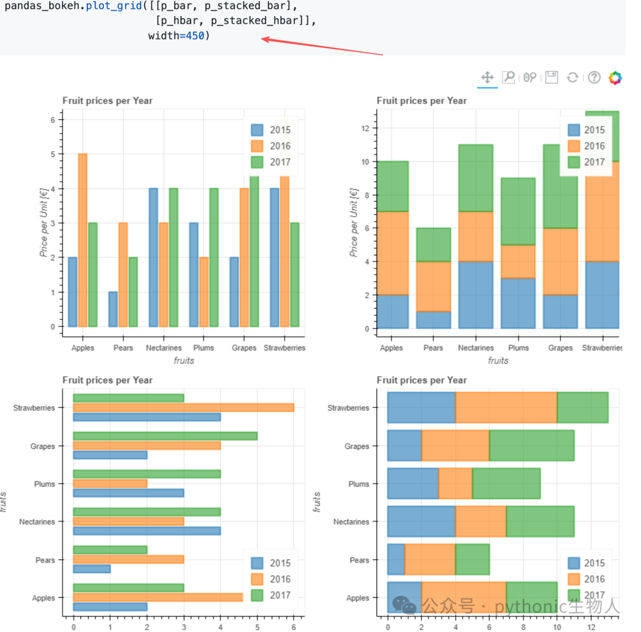Click 2016 orange swatch in grouped vertical chart legend
641x632 pixels.
point(257,146)
